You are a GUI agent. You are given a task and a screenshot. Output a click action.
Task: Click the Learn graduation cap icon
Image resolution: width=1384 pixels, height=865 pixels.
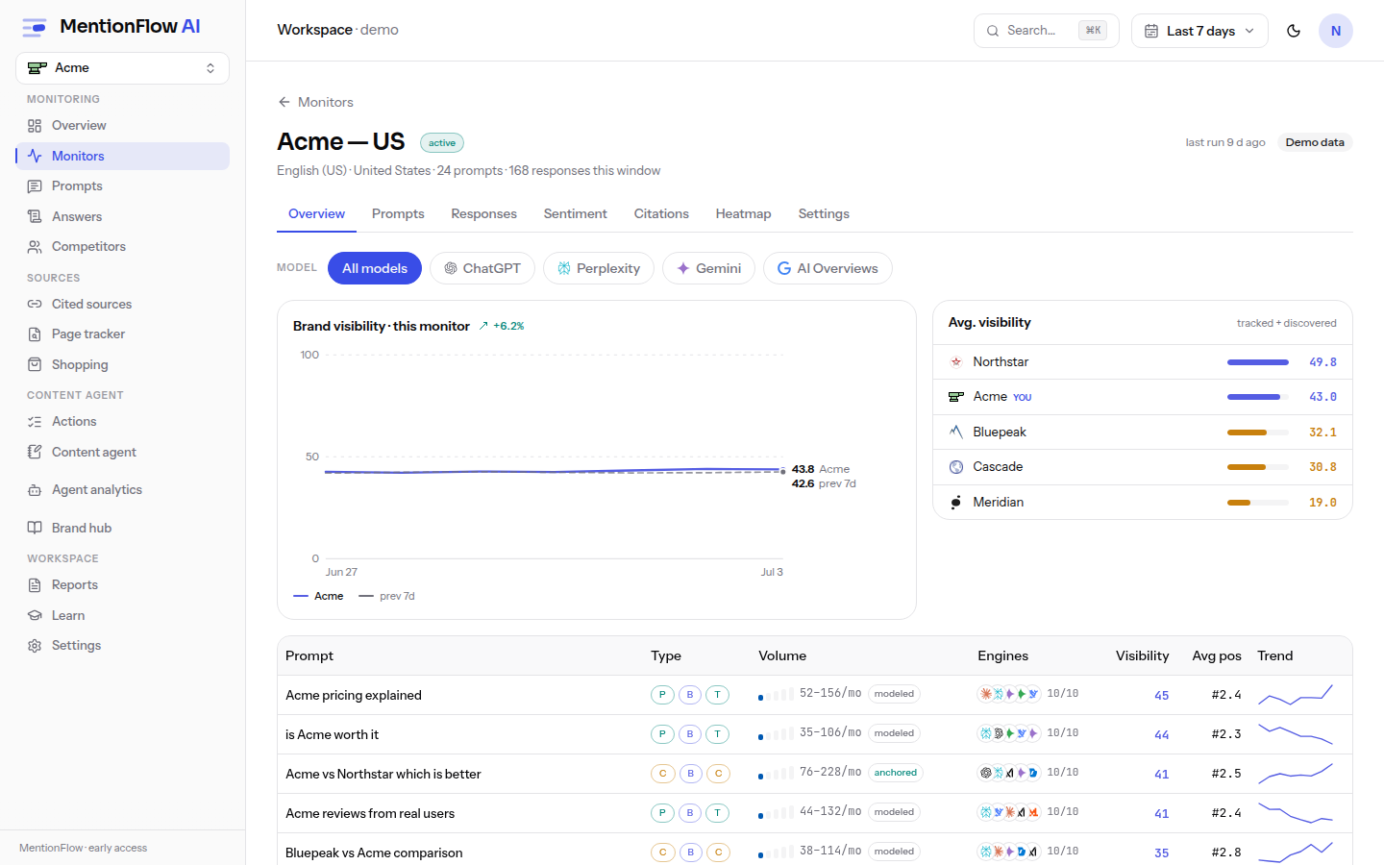tap(35, 615)
